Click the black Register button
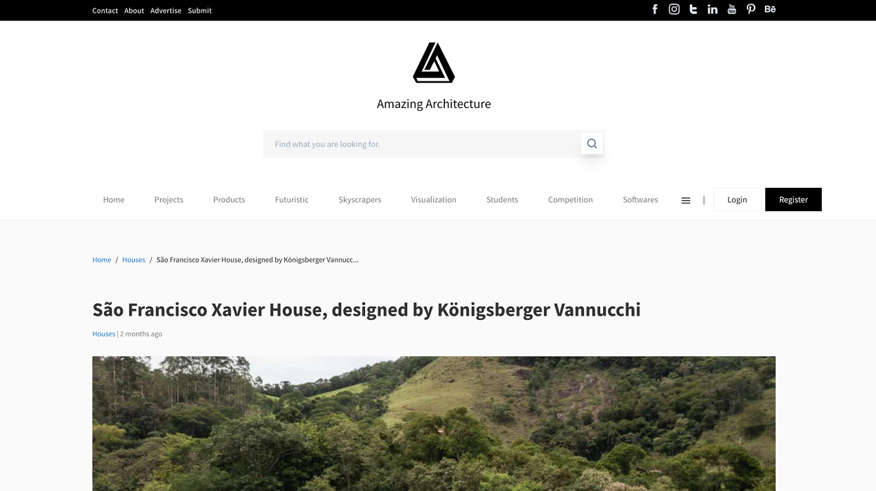The width and height of the screenshot is (876, 491). pyautogui.click(x=793, y=200)
